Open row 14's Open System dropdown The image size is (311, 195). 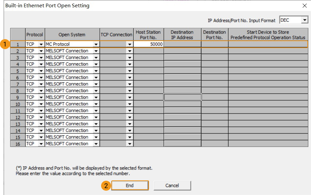click(96, 130)
